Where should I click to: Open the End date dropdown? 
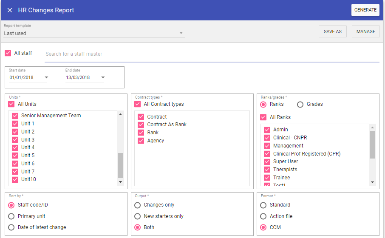[x=103, y=77]
